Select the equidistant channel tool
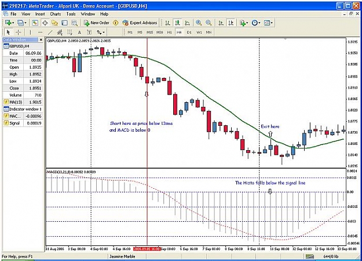Screen dimensions: 362x261 click(60, 32)
